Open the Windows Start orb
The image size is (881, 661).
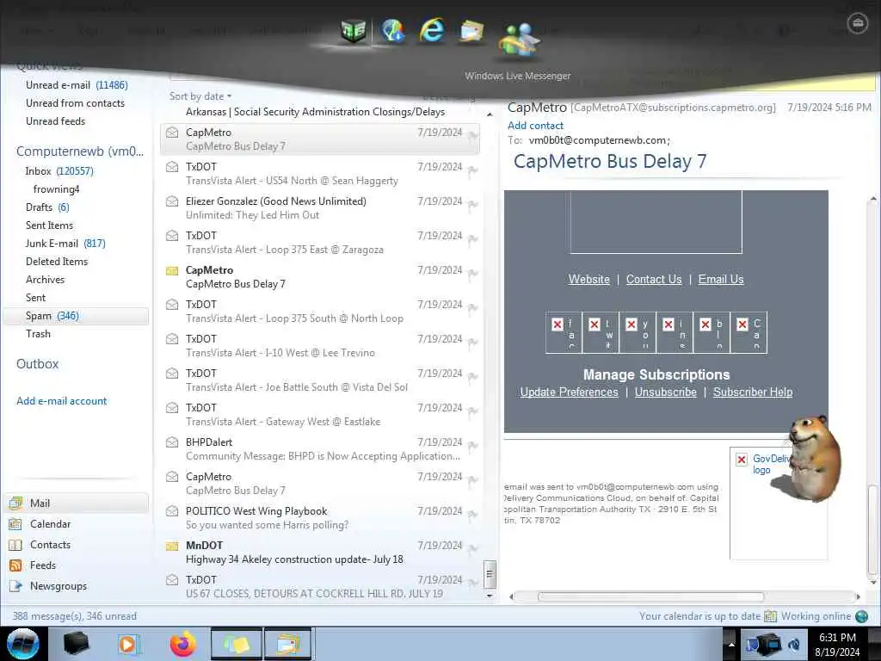pyautogui.click(x=23, y=644)
